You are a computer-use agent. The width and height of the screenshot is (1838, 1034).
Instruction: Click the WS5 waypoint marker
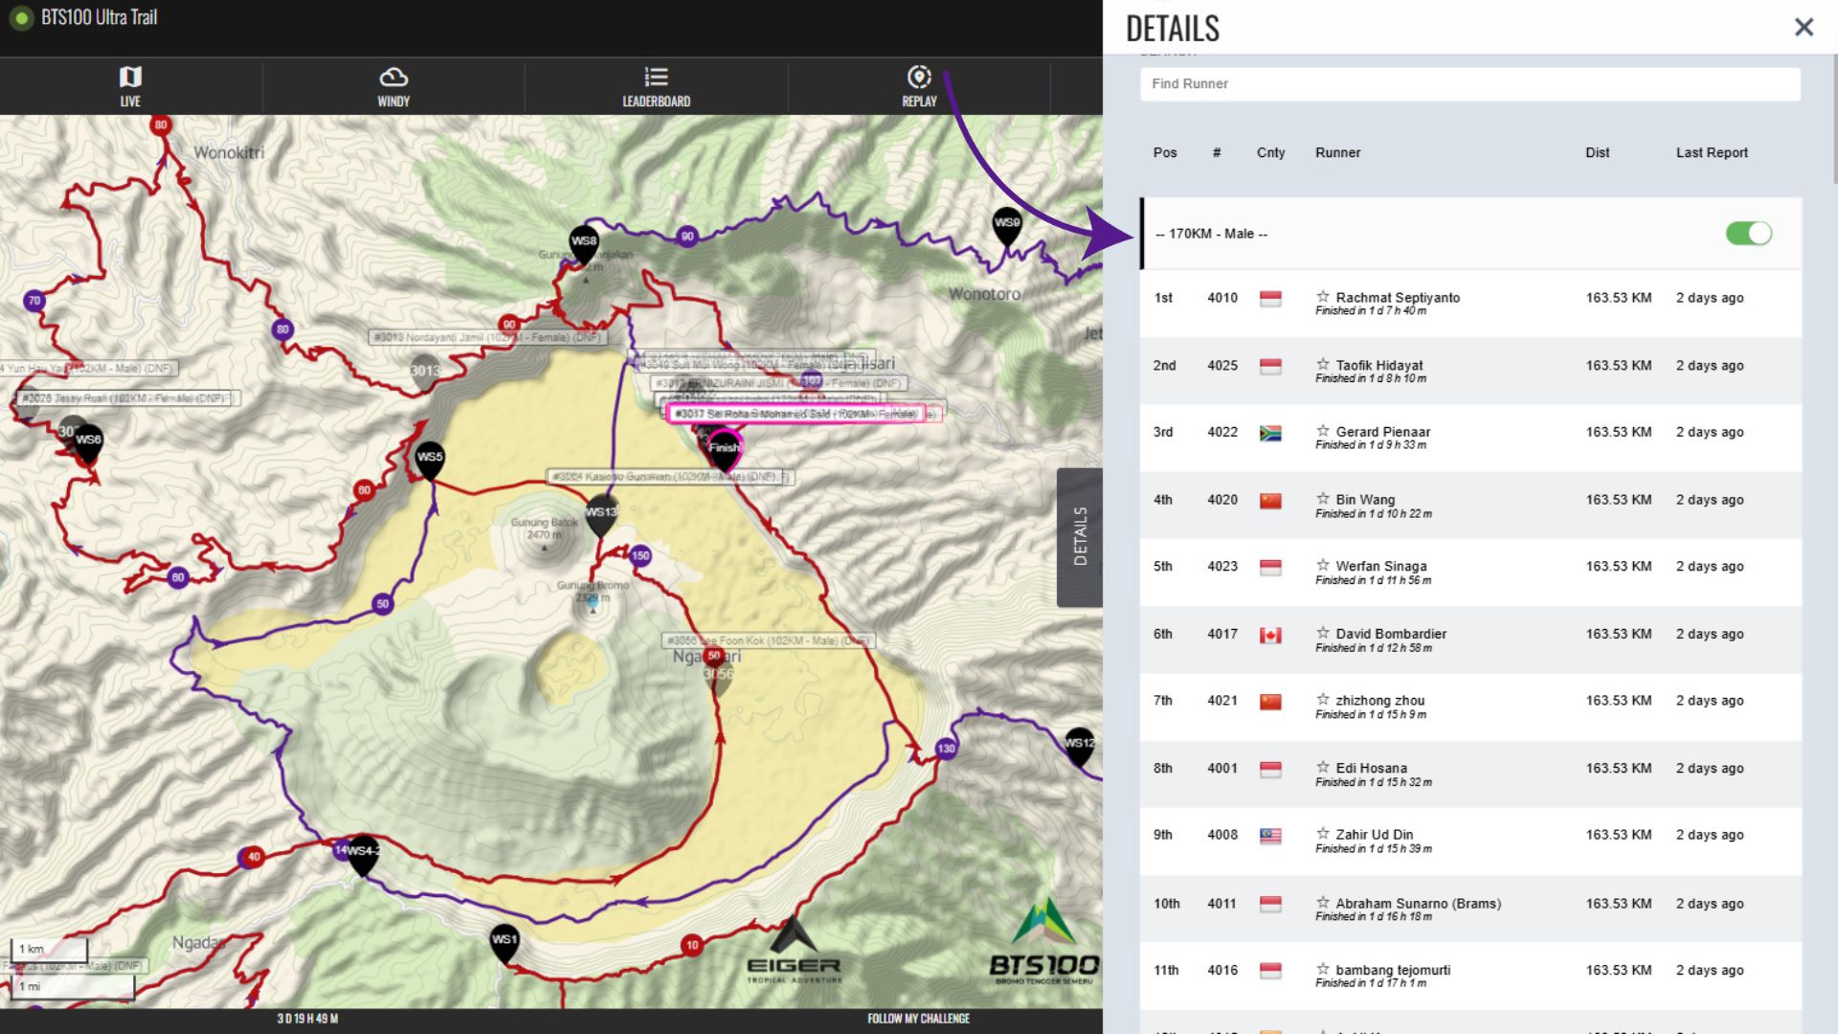[430, 461]
